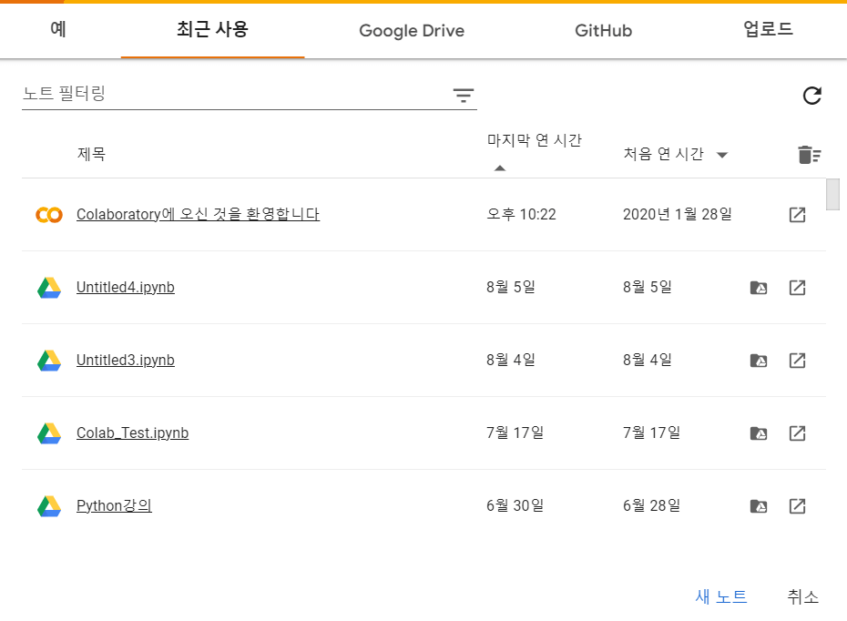Viewport: 847px width, 621px height.
Task: Show Python강의 in Drive folder
Action: click(759, 506)
